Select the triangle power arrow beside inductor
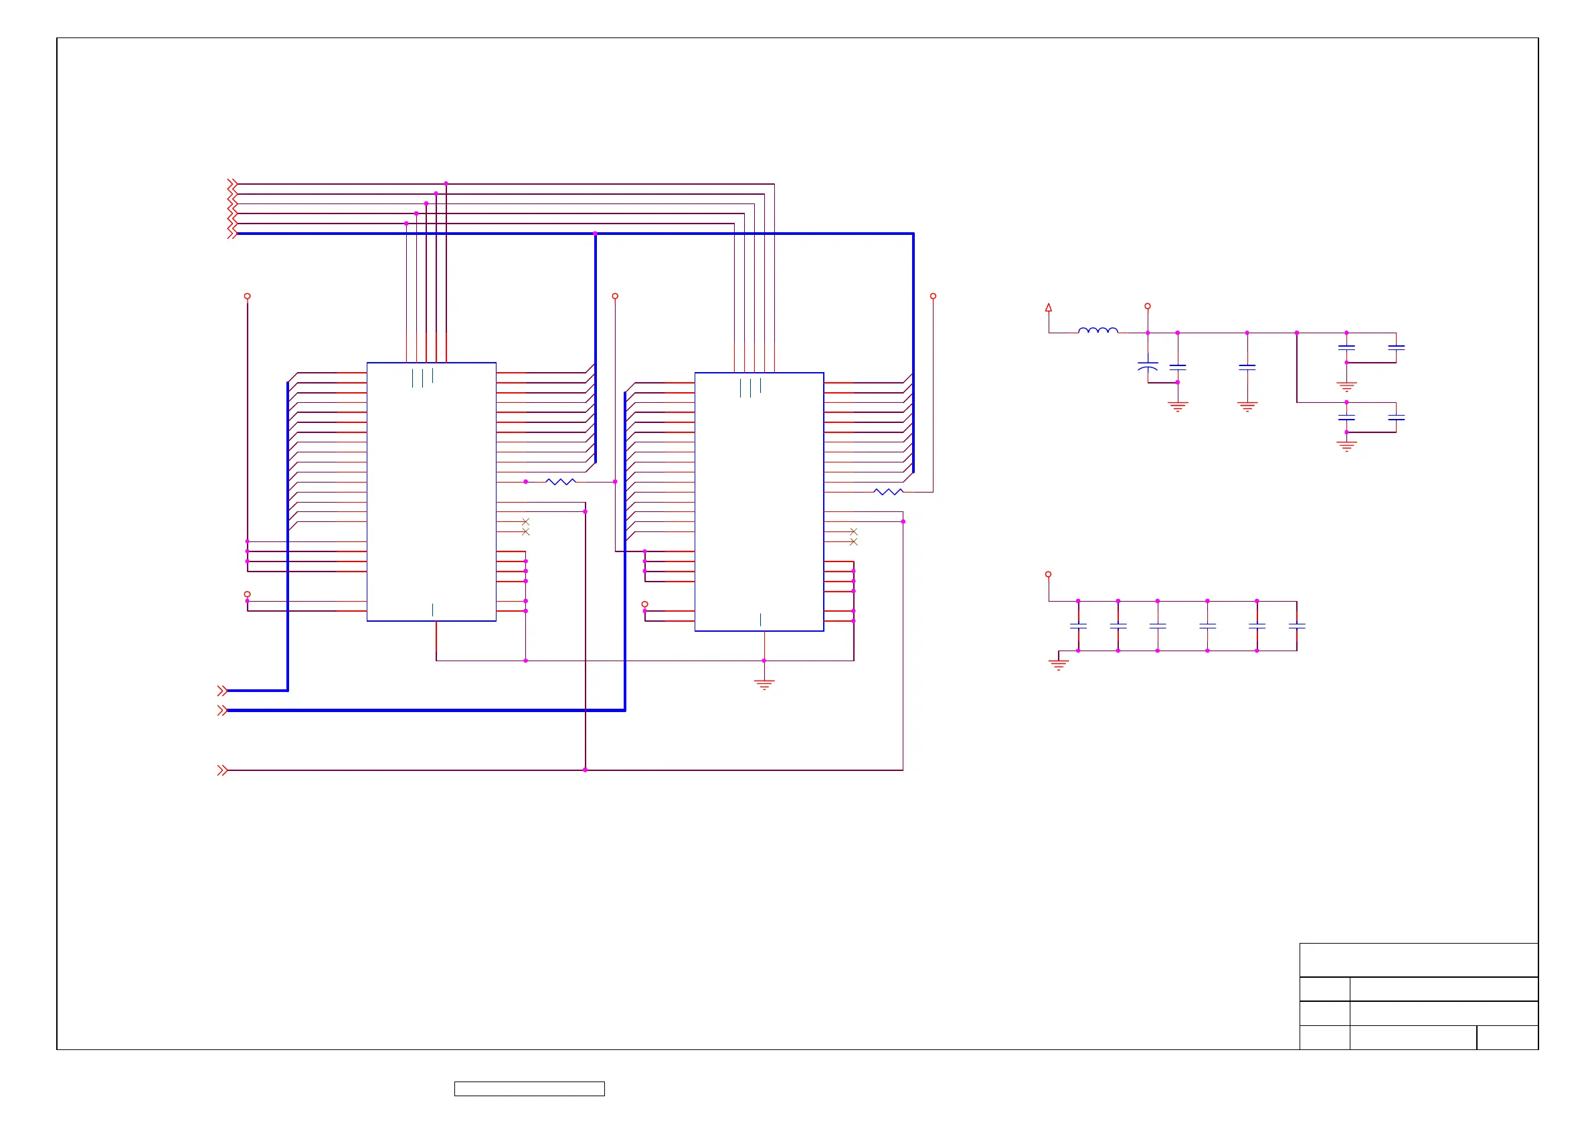 (x=1049, y=307)
